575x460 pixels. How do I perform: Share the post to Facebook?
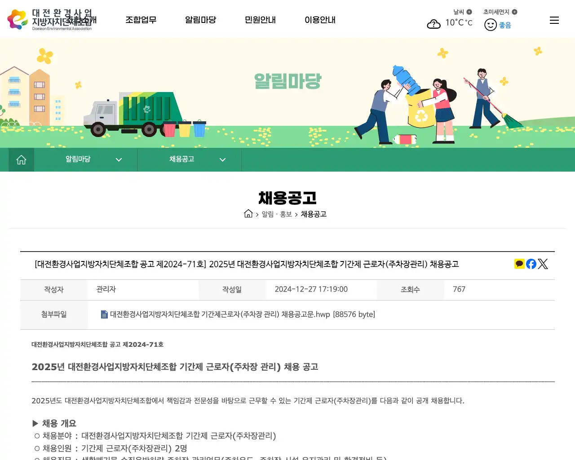click(x=531, y=264)
